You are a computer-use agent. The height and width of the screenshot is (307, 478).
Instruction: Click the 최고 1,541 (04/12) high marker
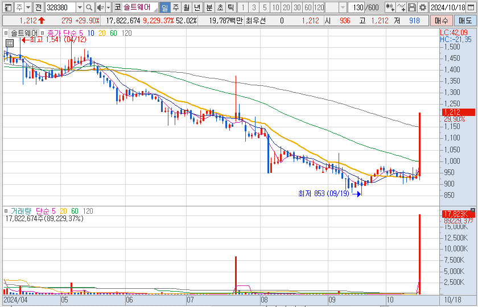pos(53,40)
